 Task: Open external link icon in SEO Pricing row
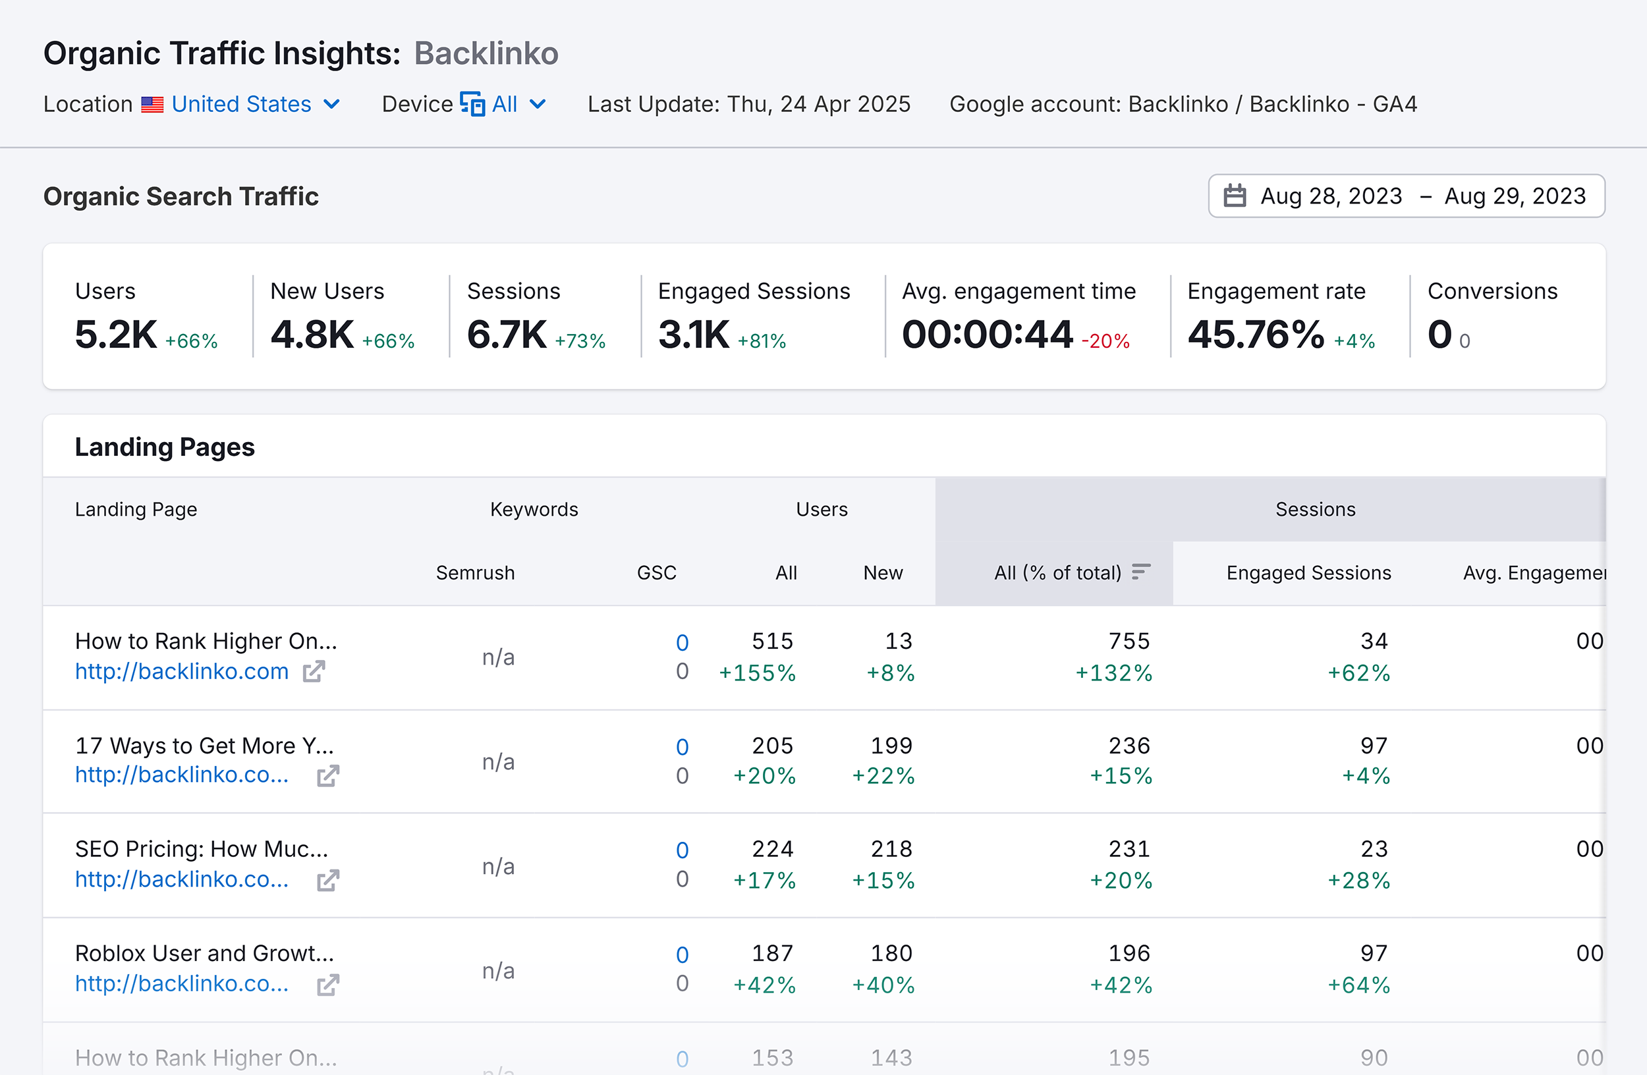tap(328, 880)
